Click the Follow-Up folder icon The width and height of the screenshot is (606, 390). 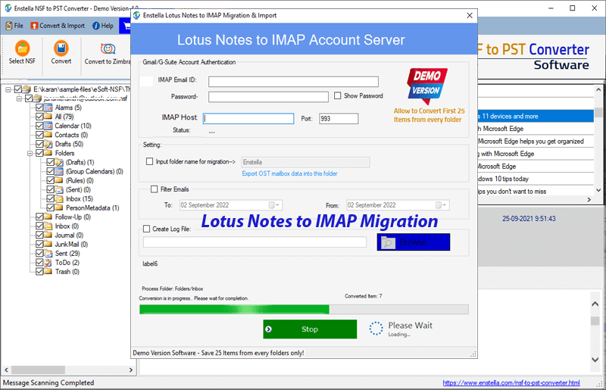[48, 217]
